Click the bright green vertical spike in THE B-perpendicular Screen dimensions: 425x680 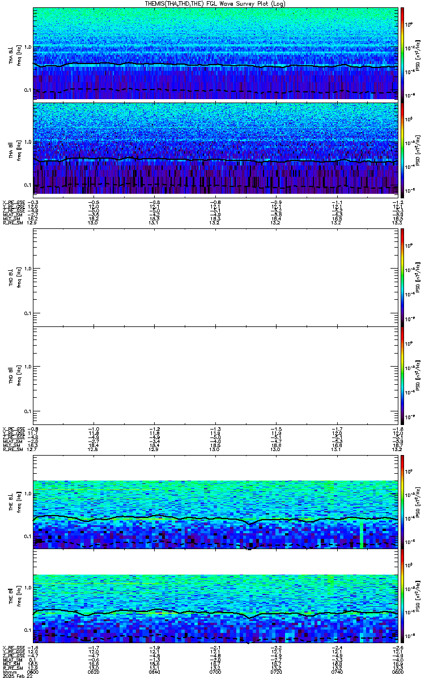click(362, 535)
